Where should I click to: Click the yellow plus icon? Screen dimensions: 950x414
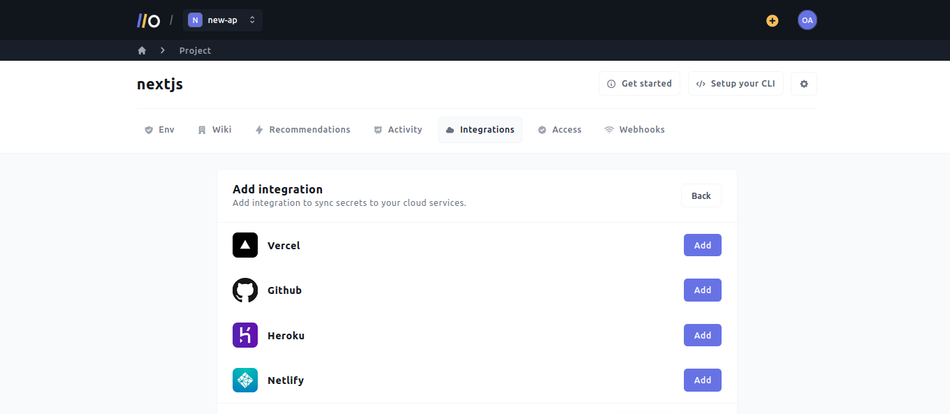pos(772,20)
